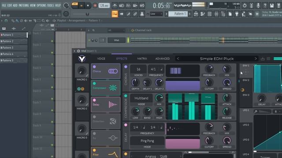Viewport: 282px width, 158px height.
Task: Toggle the Delay effect power dot in the list
Action: [94, 100]
